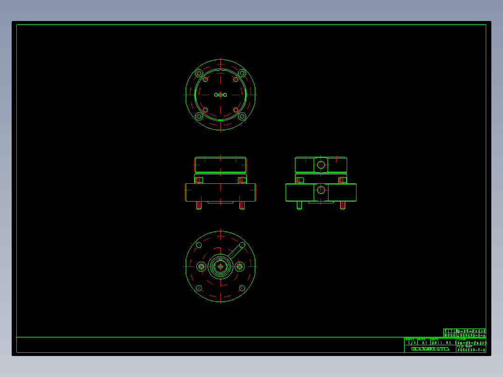Click the KOSMEK LTD. title block text
The image size is (503, 377).
[430, 349]
